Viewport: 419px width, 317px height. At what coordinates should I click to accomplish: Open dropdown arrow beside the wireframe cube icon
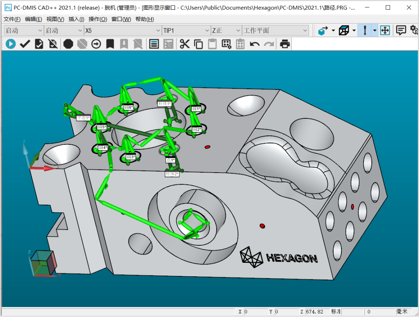click(x=354, y=31)
